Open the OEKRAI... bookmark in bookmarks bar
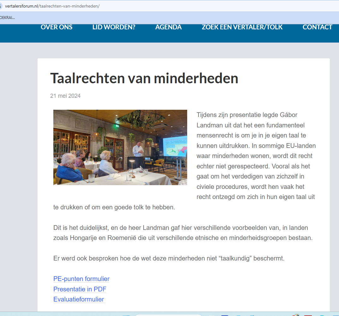 pyautogui.click(x=7, y=18)
